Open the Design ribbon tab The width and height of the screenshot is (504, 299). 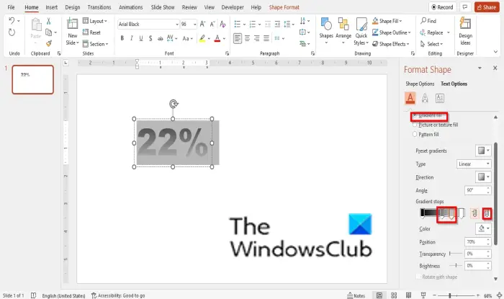point(72,7)
